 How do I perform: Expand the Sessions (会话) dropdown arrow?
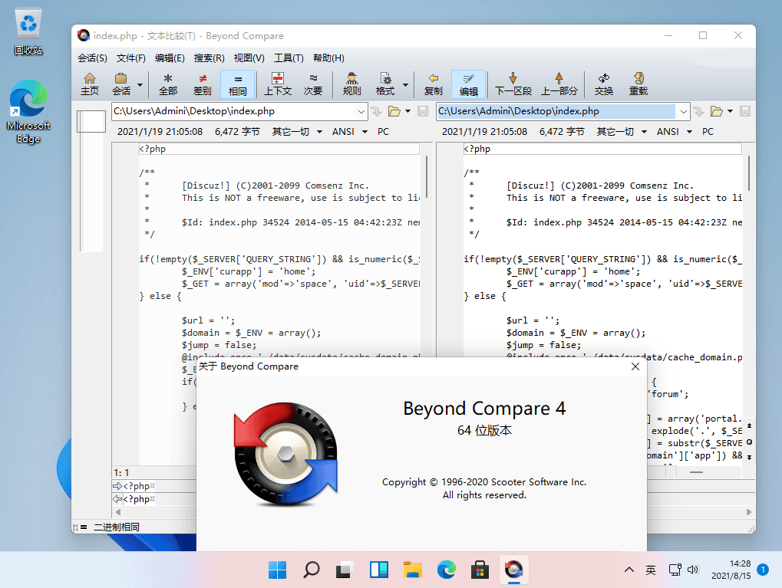[140, 84]
